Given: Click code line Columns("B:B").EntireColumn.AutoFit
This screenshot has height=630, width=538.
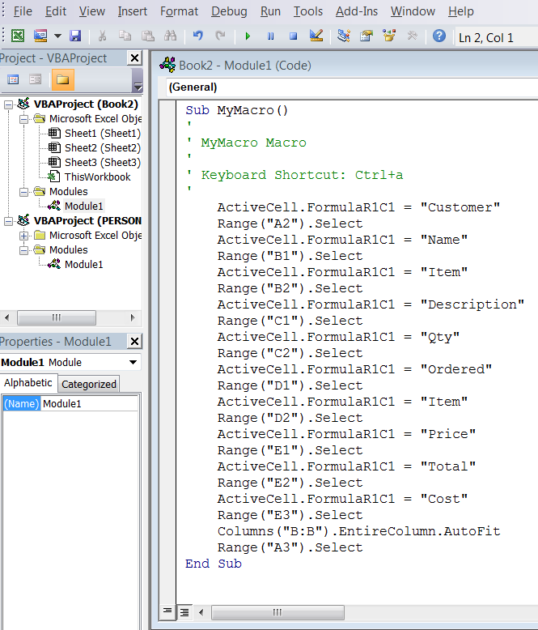Looking at the screenshot, I should (x=358, y=531).
